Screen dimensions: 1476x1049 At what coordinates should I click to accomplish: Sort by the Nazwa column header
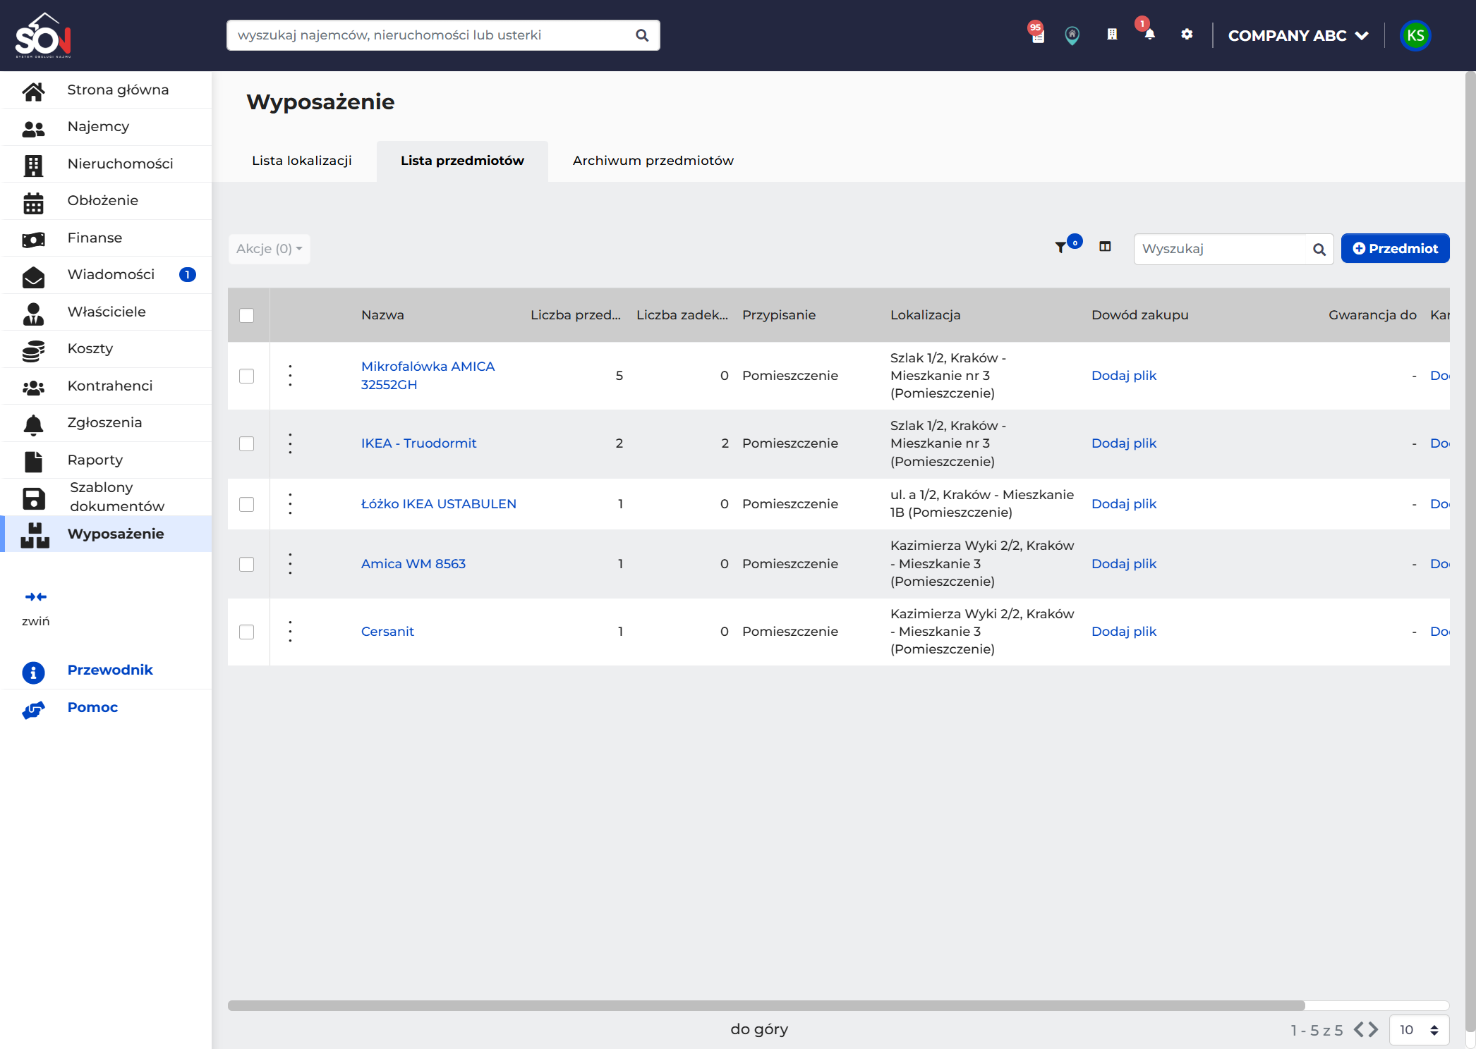pos(382,315)
